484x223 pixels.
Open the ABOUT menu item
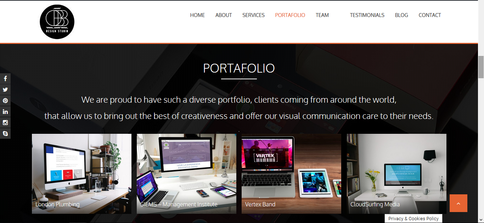[x=224, y=15]
